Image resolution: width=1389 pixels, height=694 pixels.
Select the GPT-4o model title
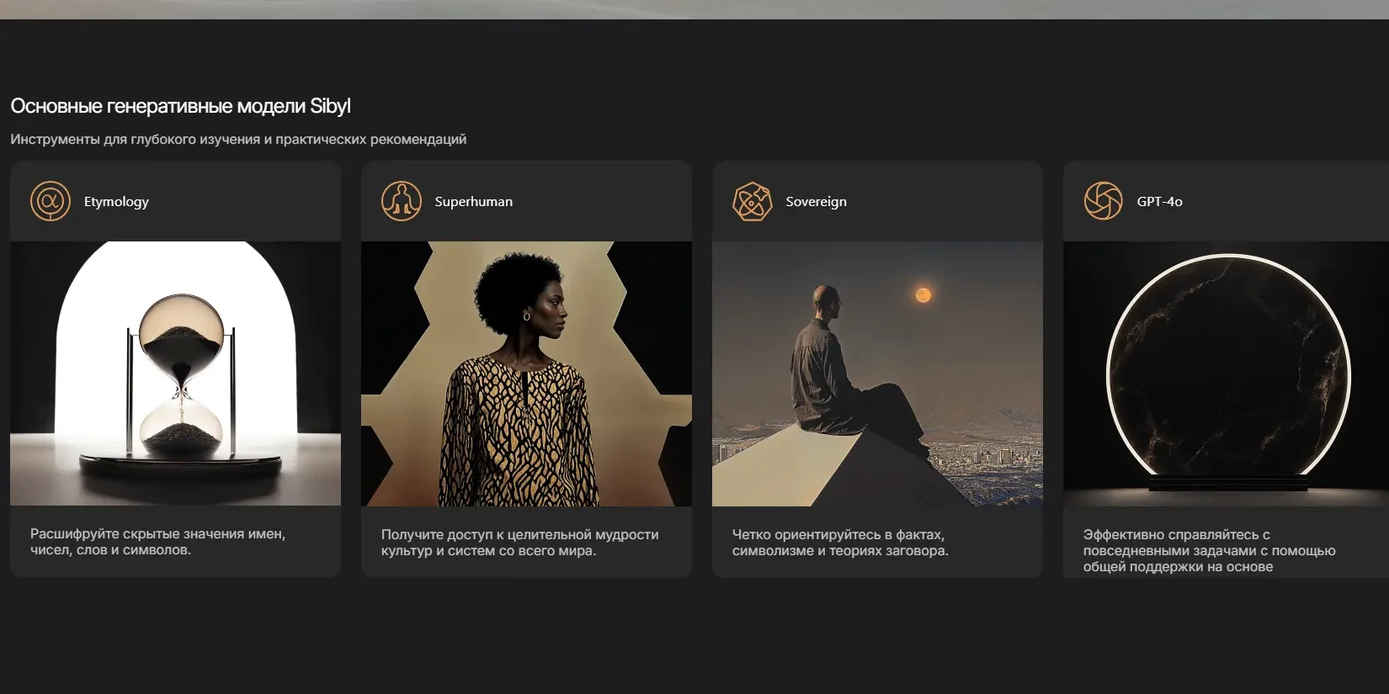point(1159,202)
